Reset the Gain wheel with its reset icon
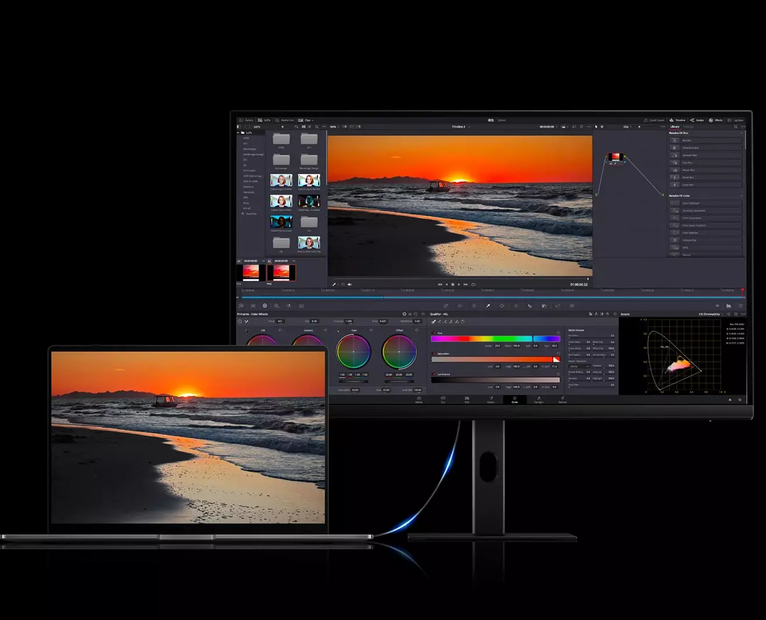Screen dimensions: 766x620 click(x=371, y=330)
